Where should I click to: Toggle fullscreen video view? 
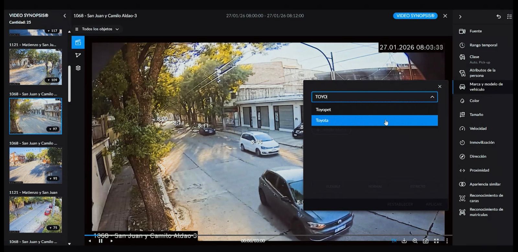pos(436,241)
